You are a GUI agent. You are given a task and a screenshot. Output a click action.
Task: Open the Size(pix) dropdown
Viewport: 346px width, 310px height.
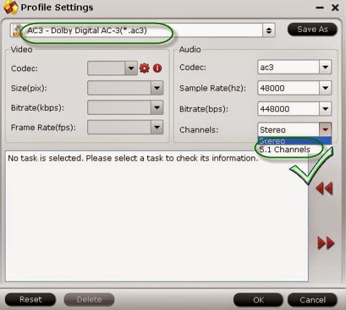pos(157,88)
